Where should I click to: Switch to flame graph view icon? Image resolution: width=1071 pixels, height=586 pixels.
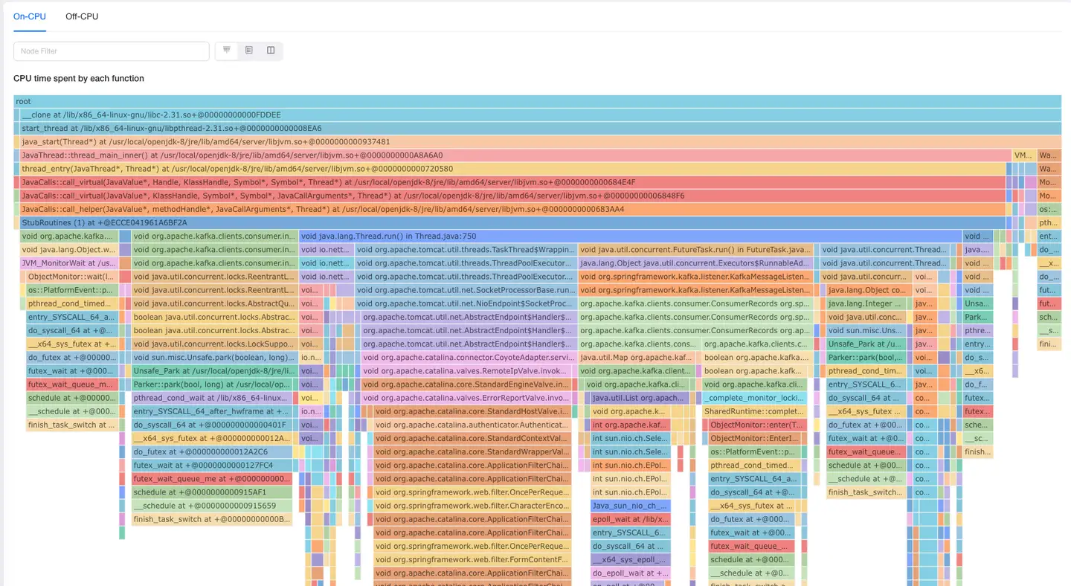227,51
